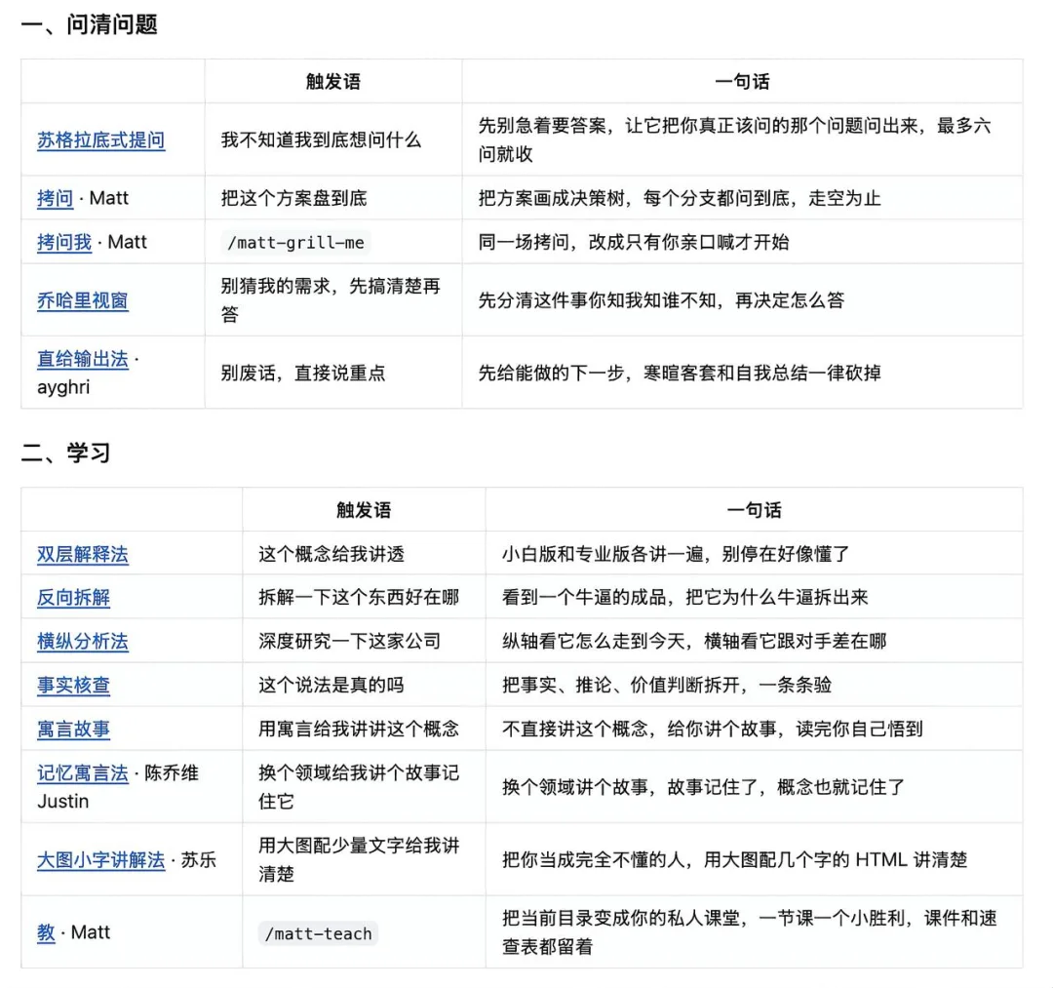Screen dimensions: 1053x988
Task: Click text 换个领域讲个故事，故事记住了
Action: [x=631, y=787]
